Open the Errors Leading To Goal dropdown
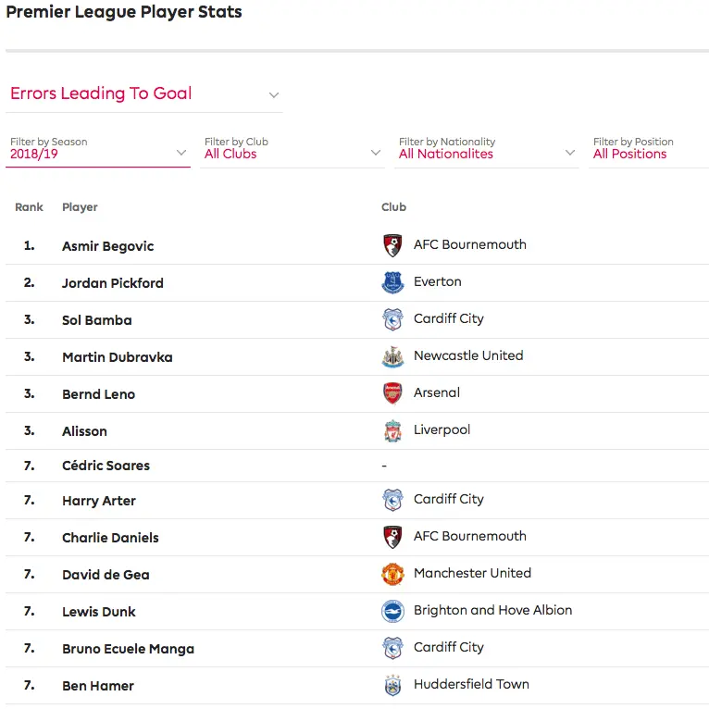The height and width of the screenshot is (709, 709). pyautogui.click(x=143, y=93)
